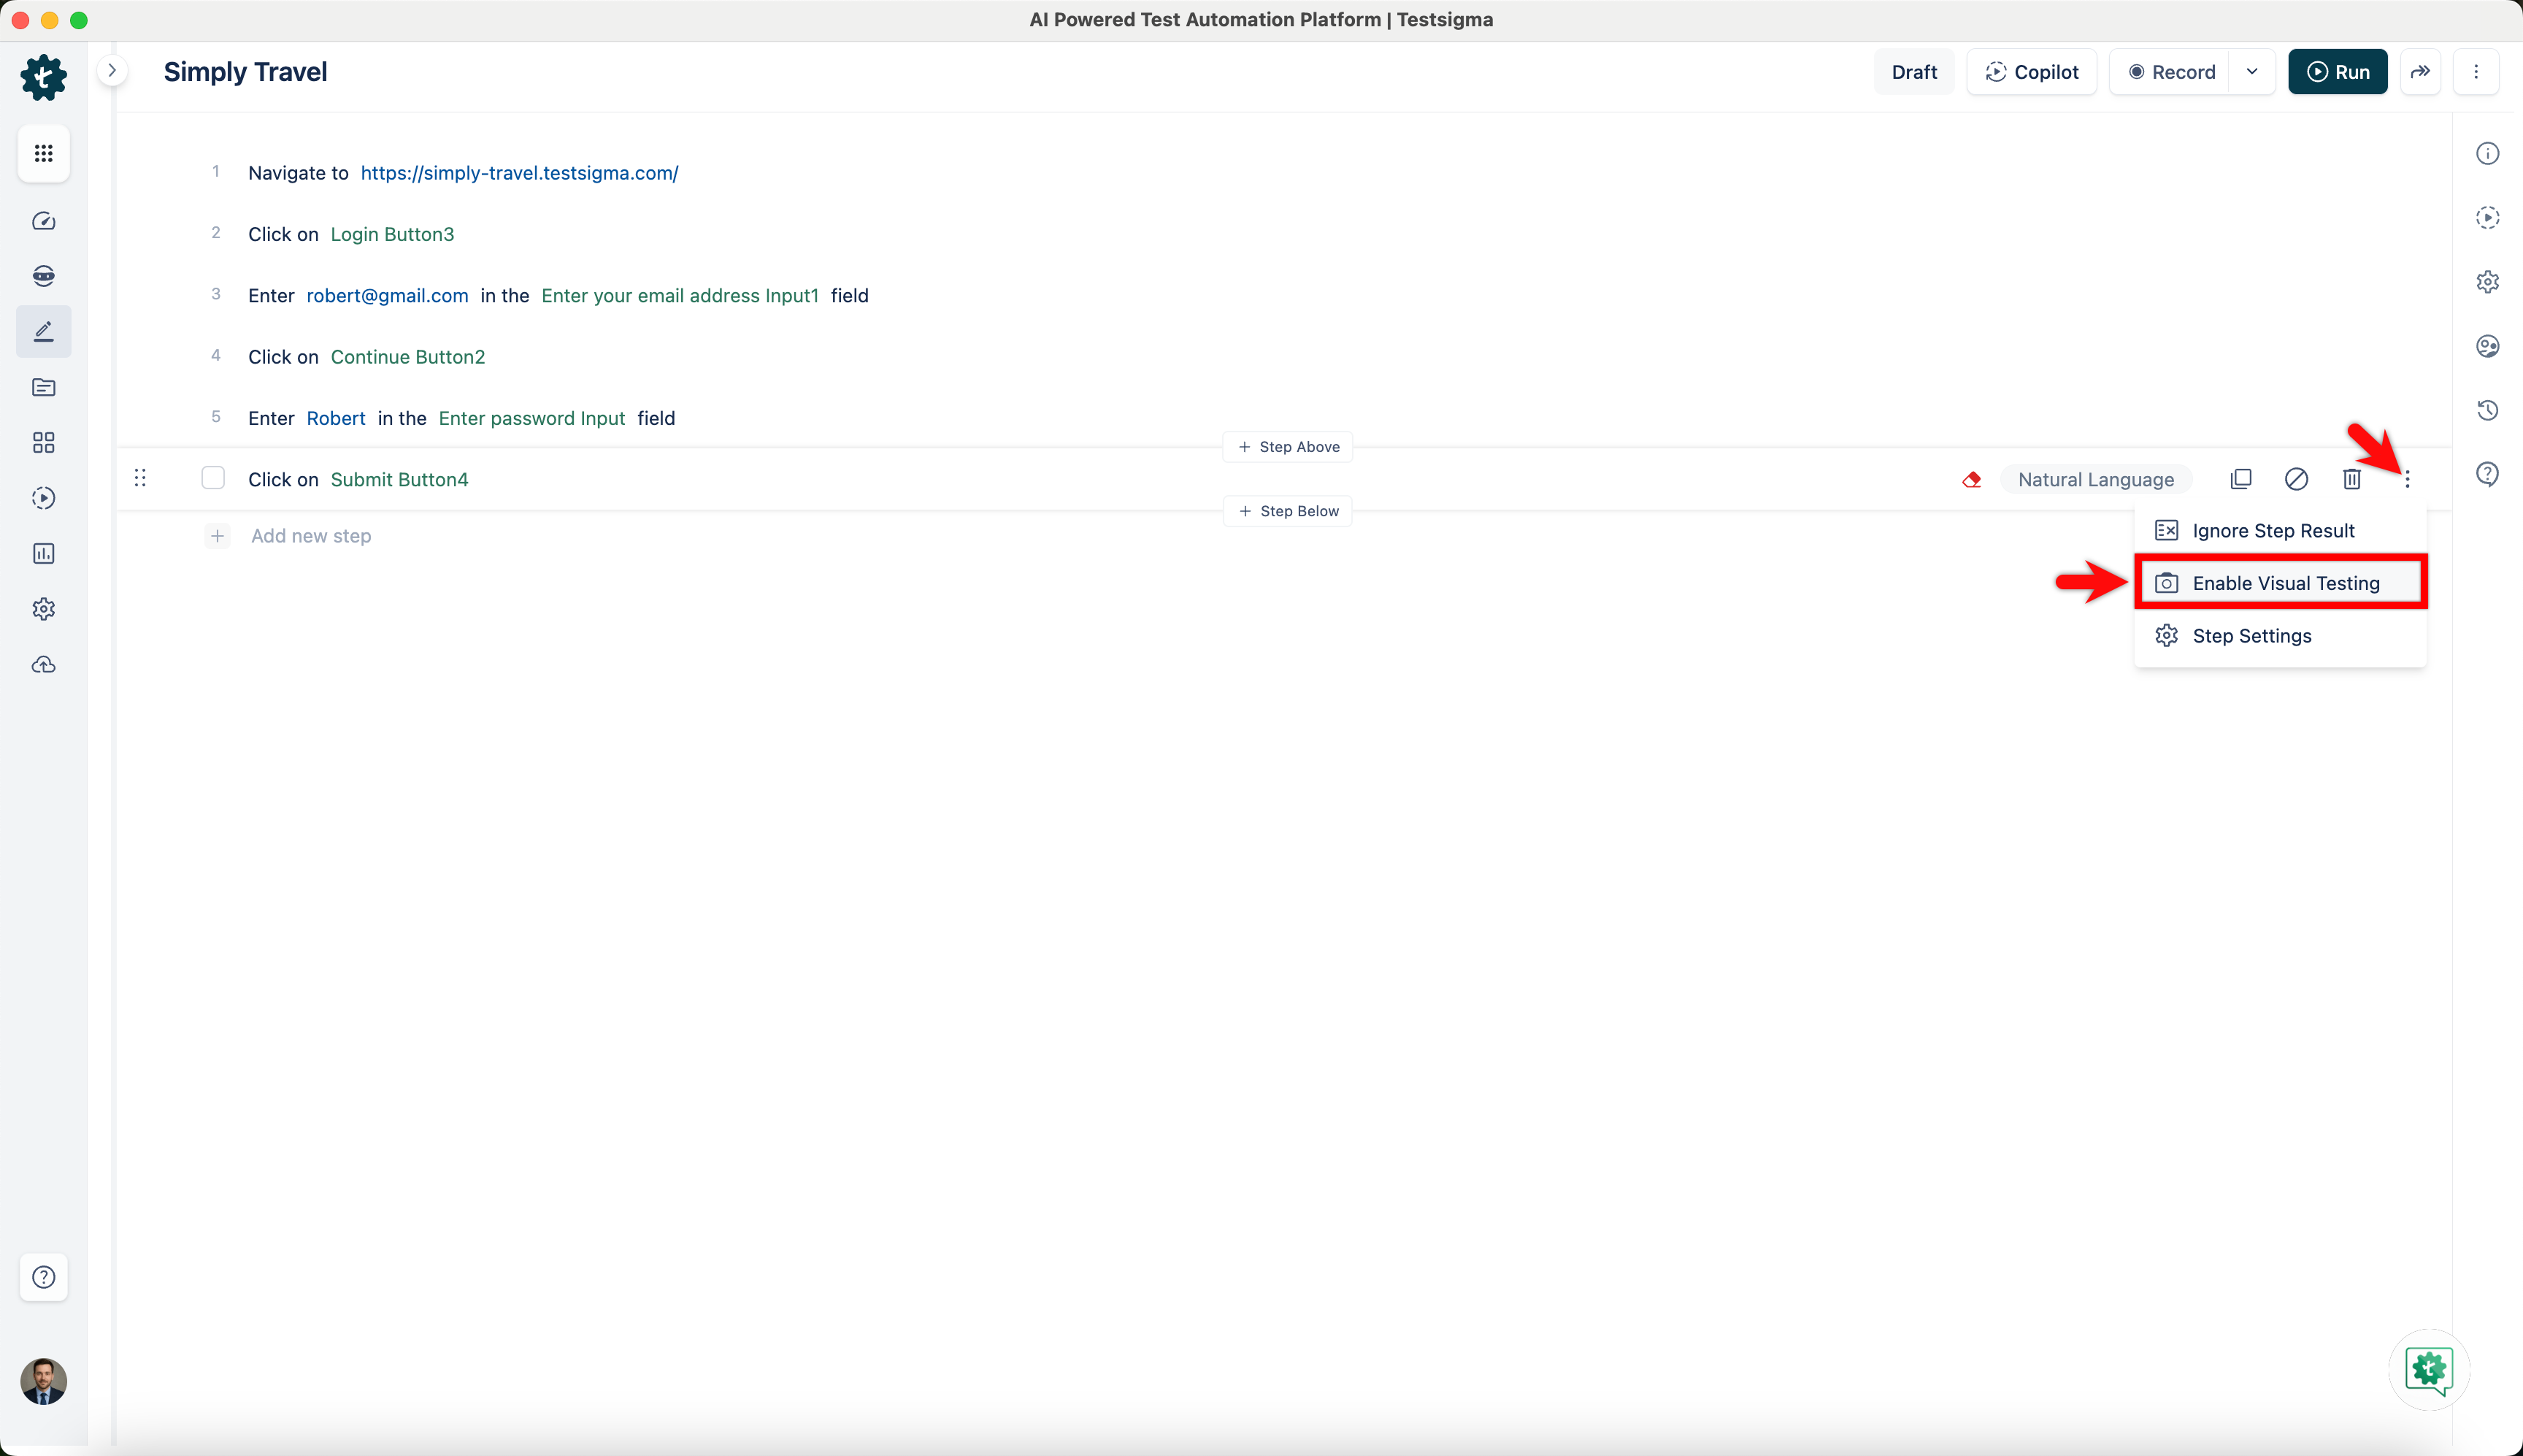Open the reports chart icon in sidebar
2523x1456 pixels.
43,553
